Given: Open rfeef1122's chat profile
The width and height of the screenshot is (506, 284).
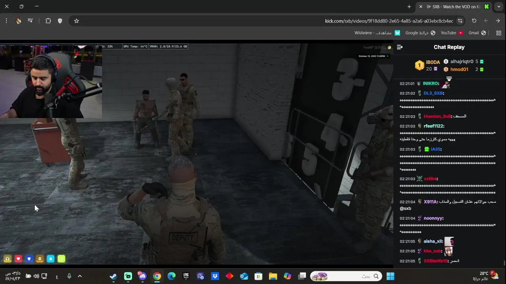Looking at the screenshot, I should (434, 126).
